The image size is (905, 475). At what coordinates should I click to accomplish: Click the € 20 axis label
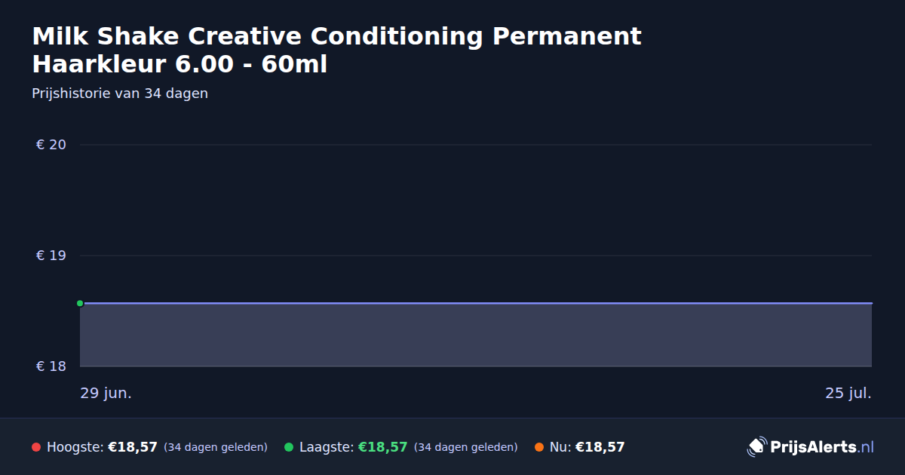click(x=51, y=145)
